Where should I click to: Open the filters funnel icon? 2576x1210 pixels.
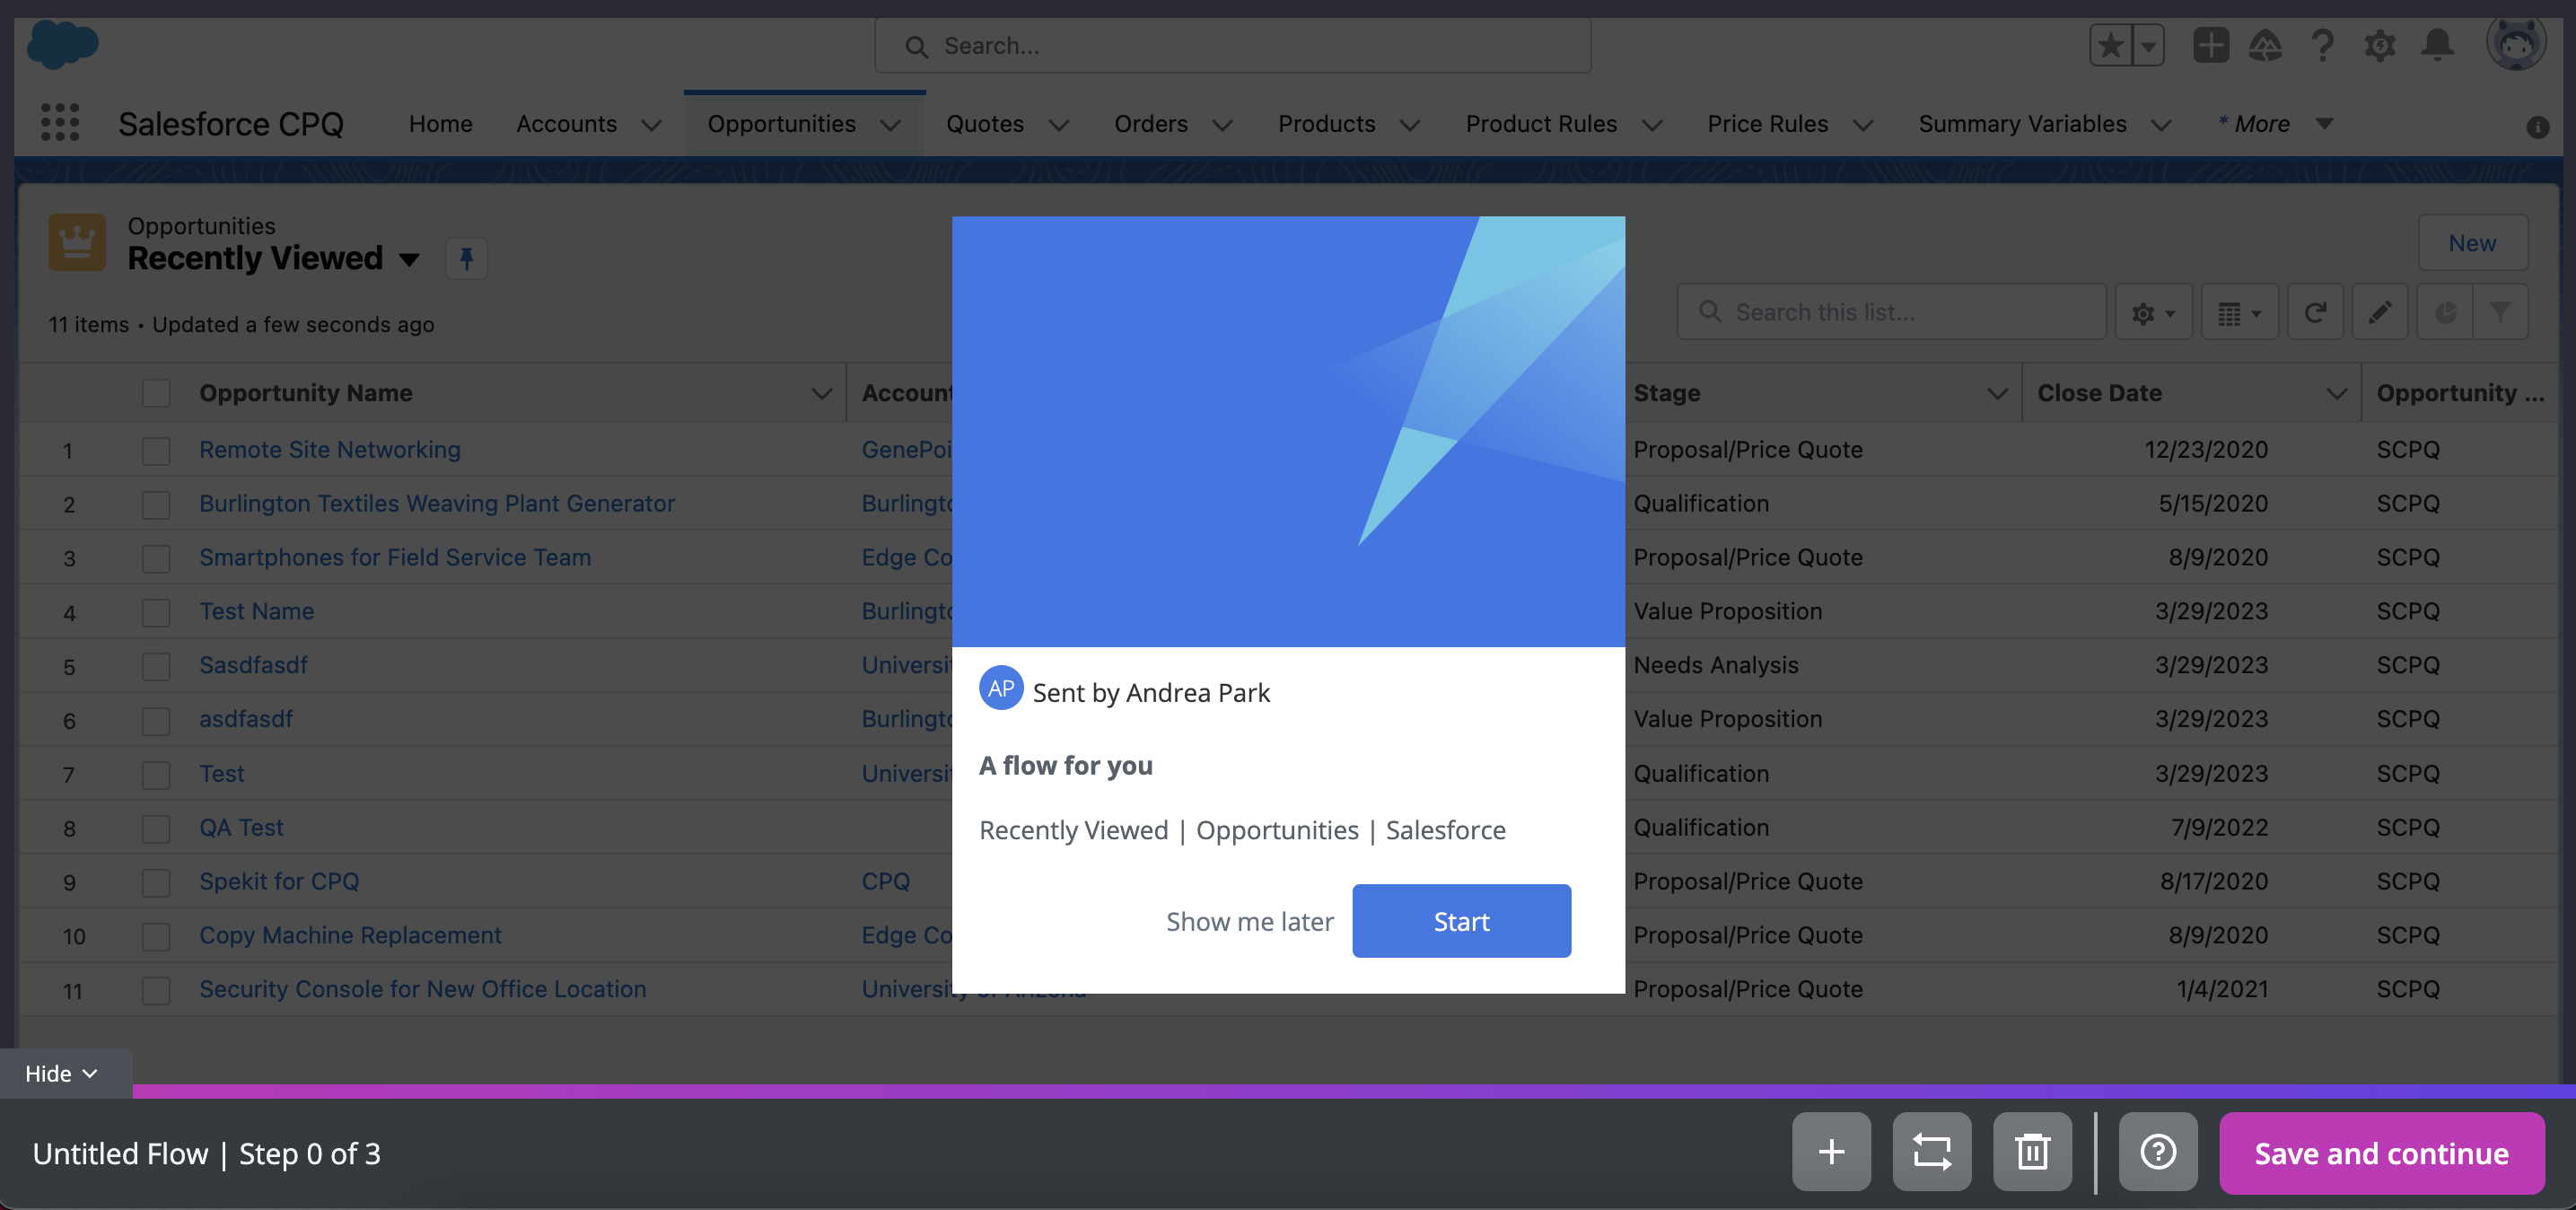tap(2500, 313)
